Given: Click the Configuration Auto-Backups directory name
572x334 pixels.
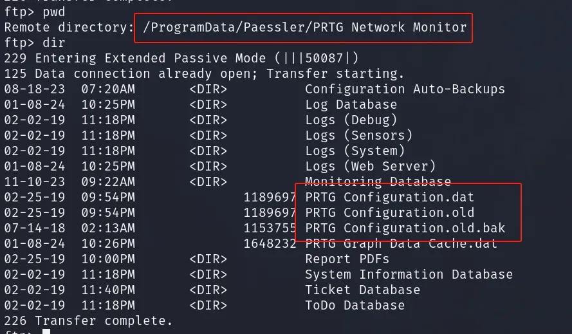Looking at the screenshot, I should (x=405, y=89).
